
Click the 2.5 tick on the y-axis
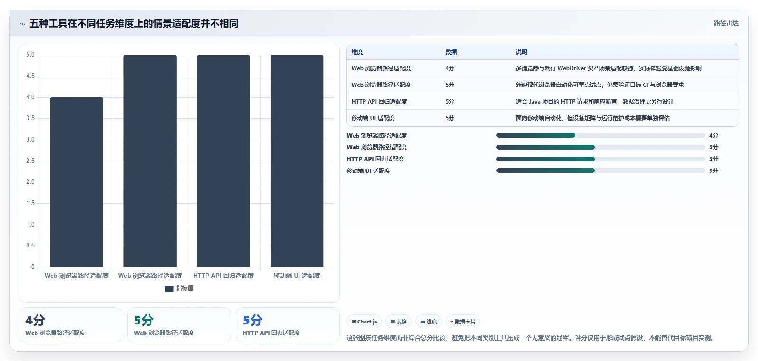click(x=30, y=161)
